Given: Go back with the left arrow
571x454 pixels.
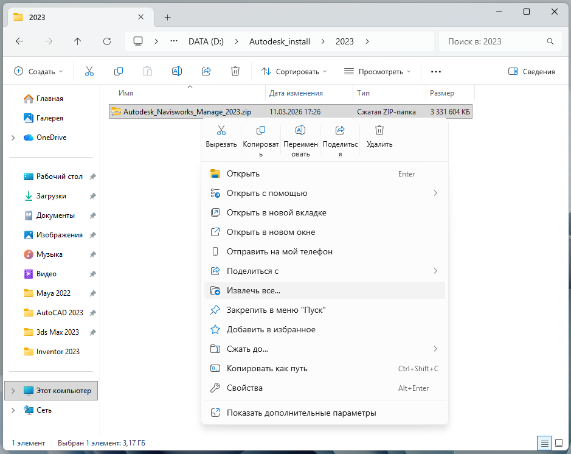Looking at the screenshot, I should 19,41.
